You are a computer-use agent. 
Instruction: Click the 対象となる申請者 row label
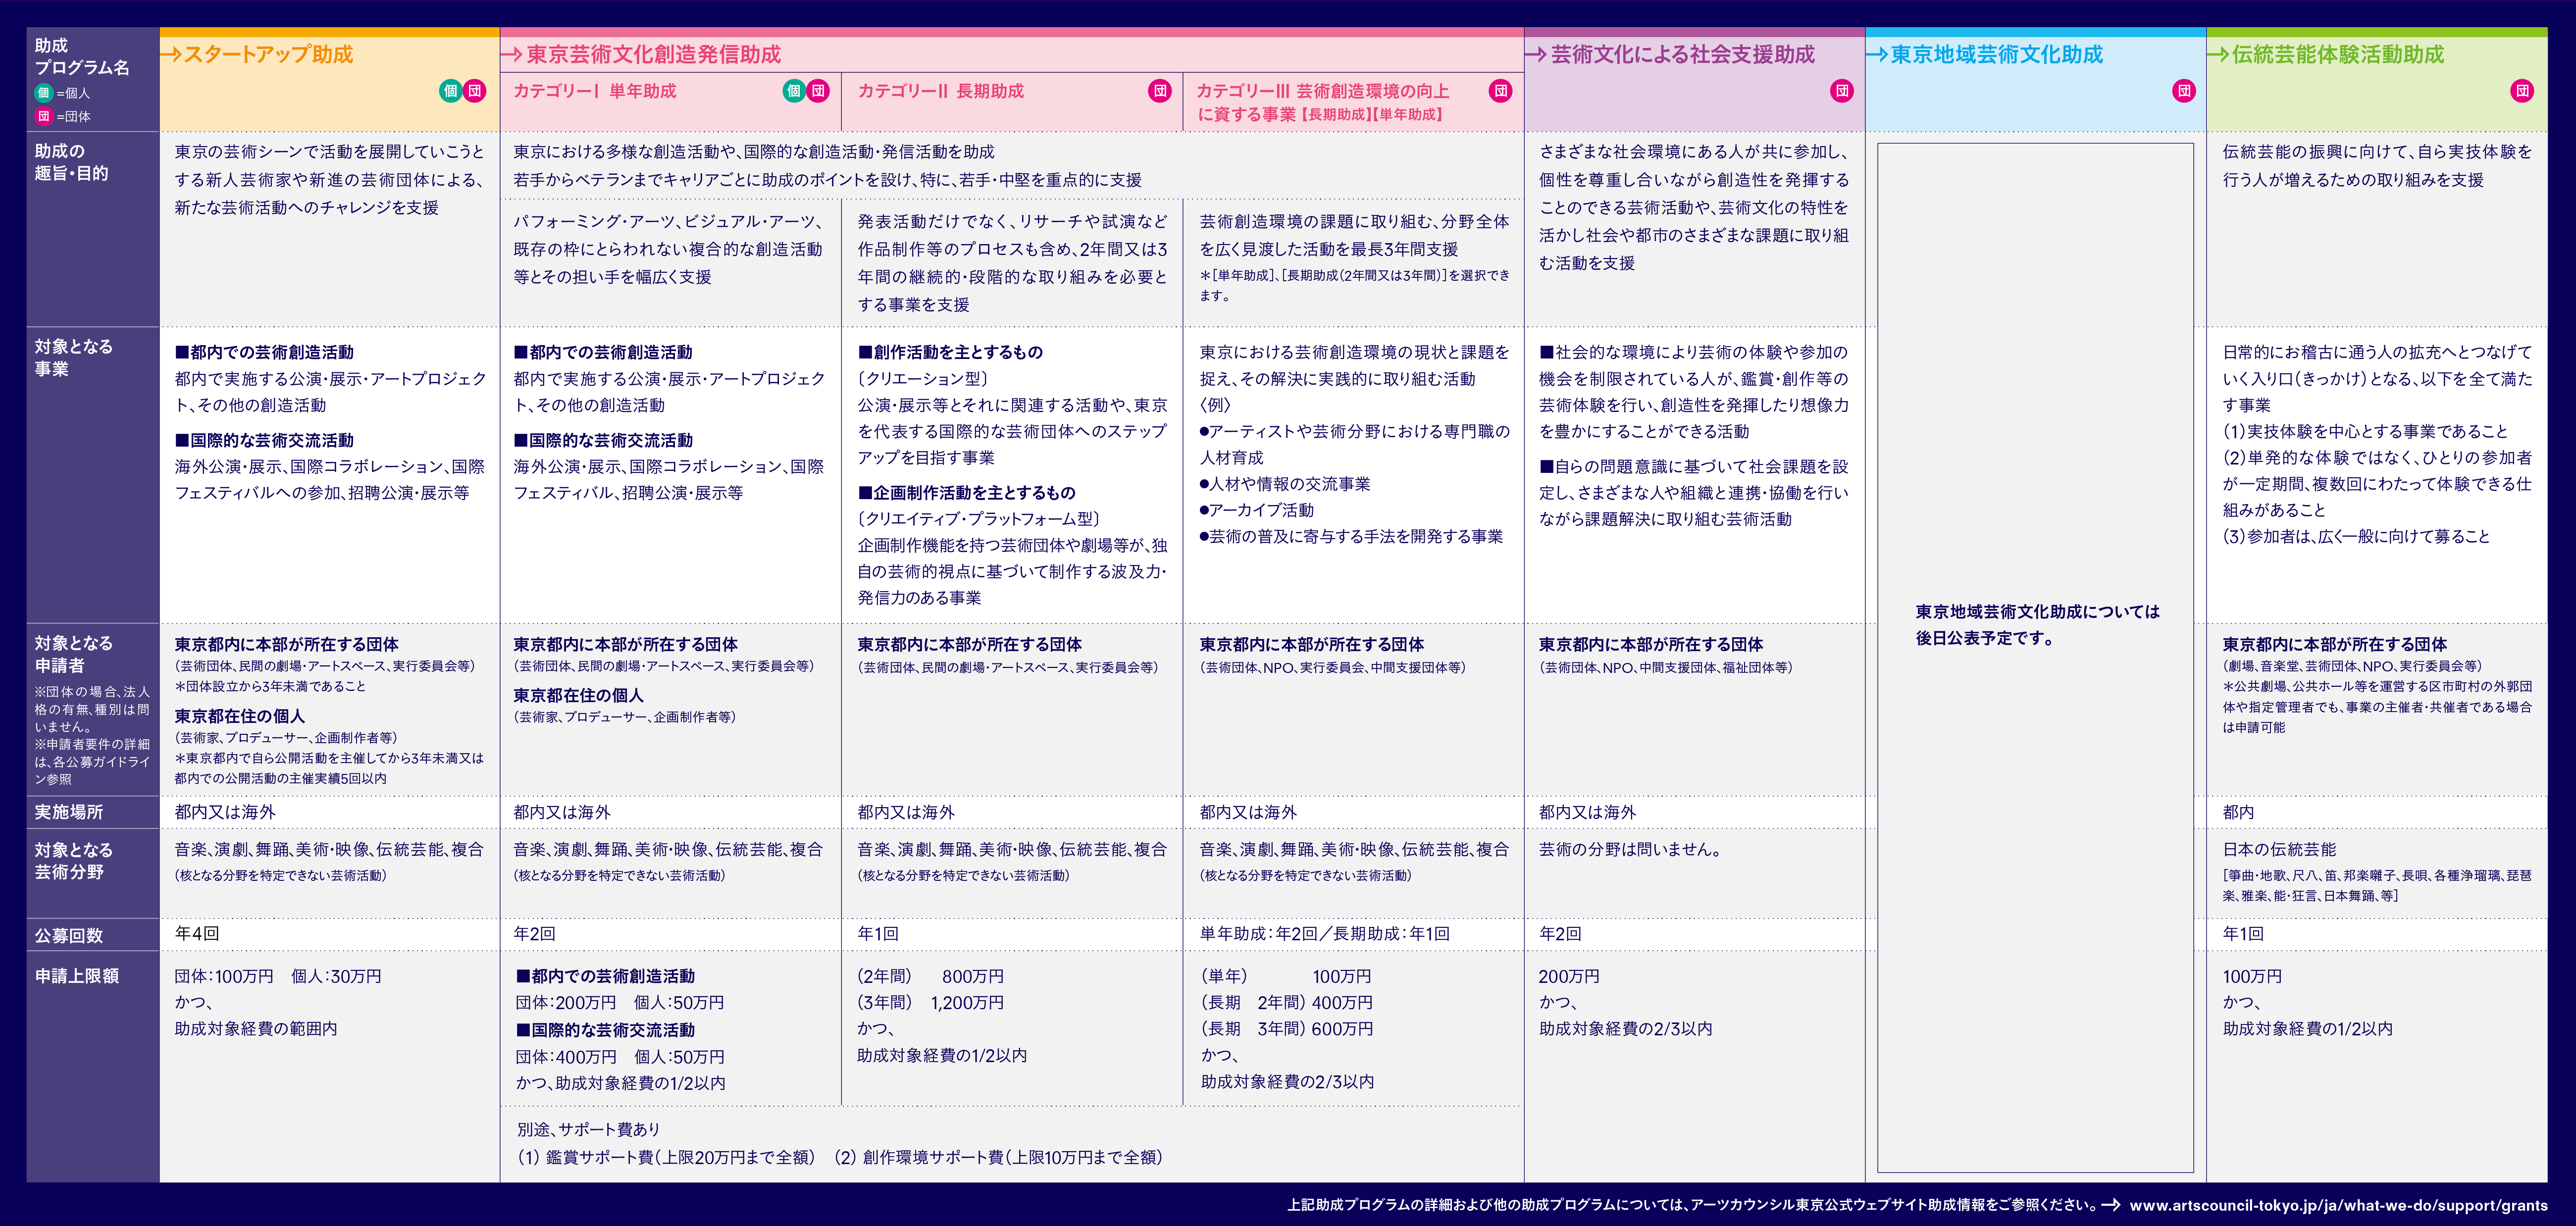[x=73, y=654]
